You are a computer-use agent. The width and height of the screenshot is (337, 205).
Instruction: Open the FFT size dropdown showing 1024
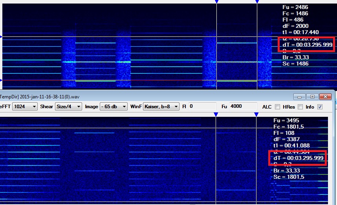tap(25, 106)
